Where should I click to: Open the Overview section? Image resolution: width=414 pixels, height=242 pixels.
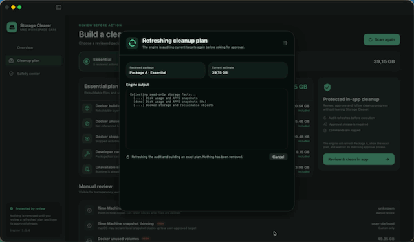point(25,47)
